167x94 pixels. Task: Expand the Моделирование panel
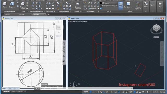click(x=10, y=11)
